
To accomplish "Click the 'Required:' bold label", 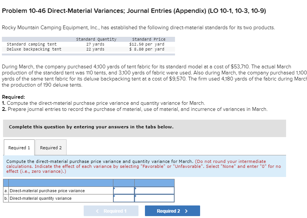I will 14,97.
